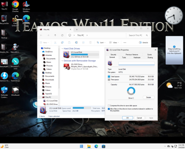Image resolution: width=185 pixels, height=149 pixels.
Task: Open the View dropdown menu
Action: click(114, 43)
